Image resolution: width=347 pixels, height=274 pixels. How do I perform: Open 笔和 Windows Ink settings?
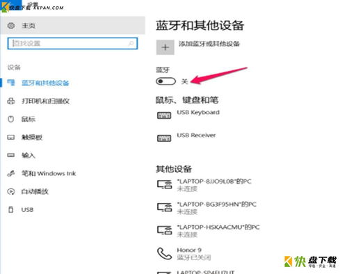49,173
